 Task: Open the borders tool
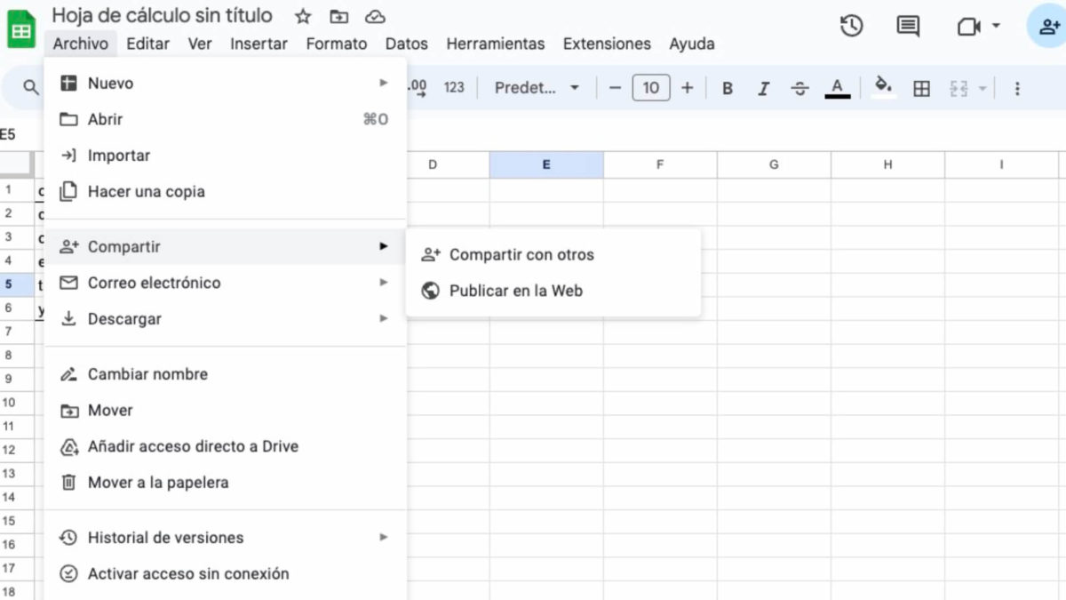[921, 88]
